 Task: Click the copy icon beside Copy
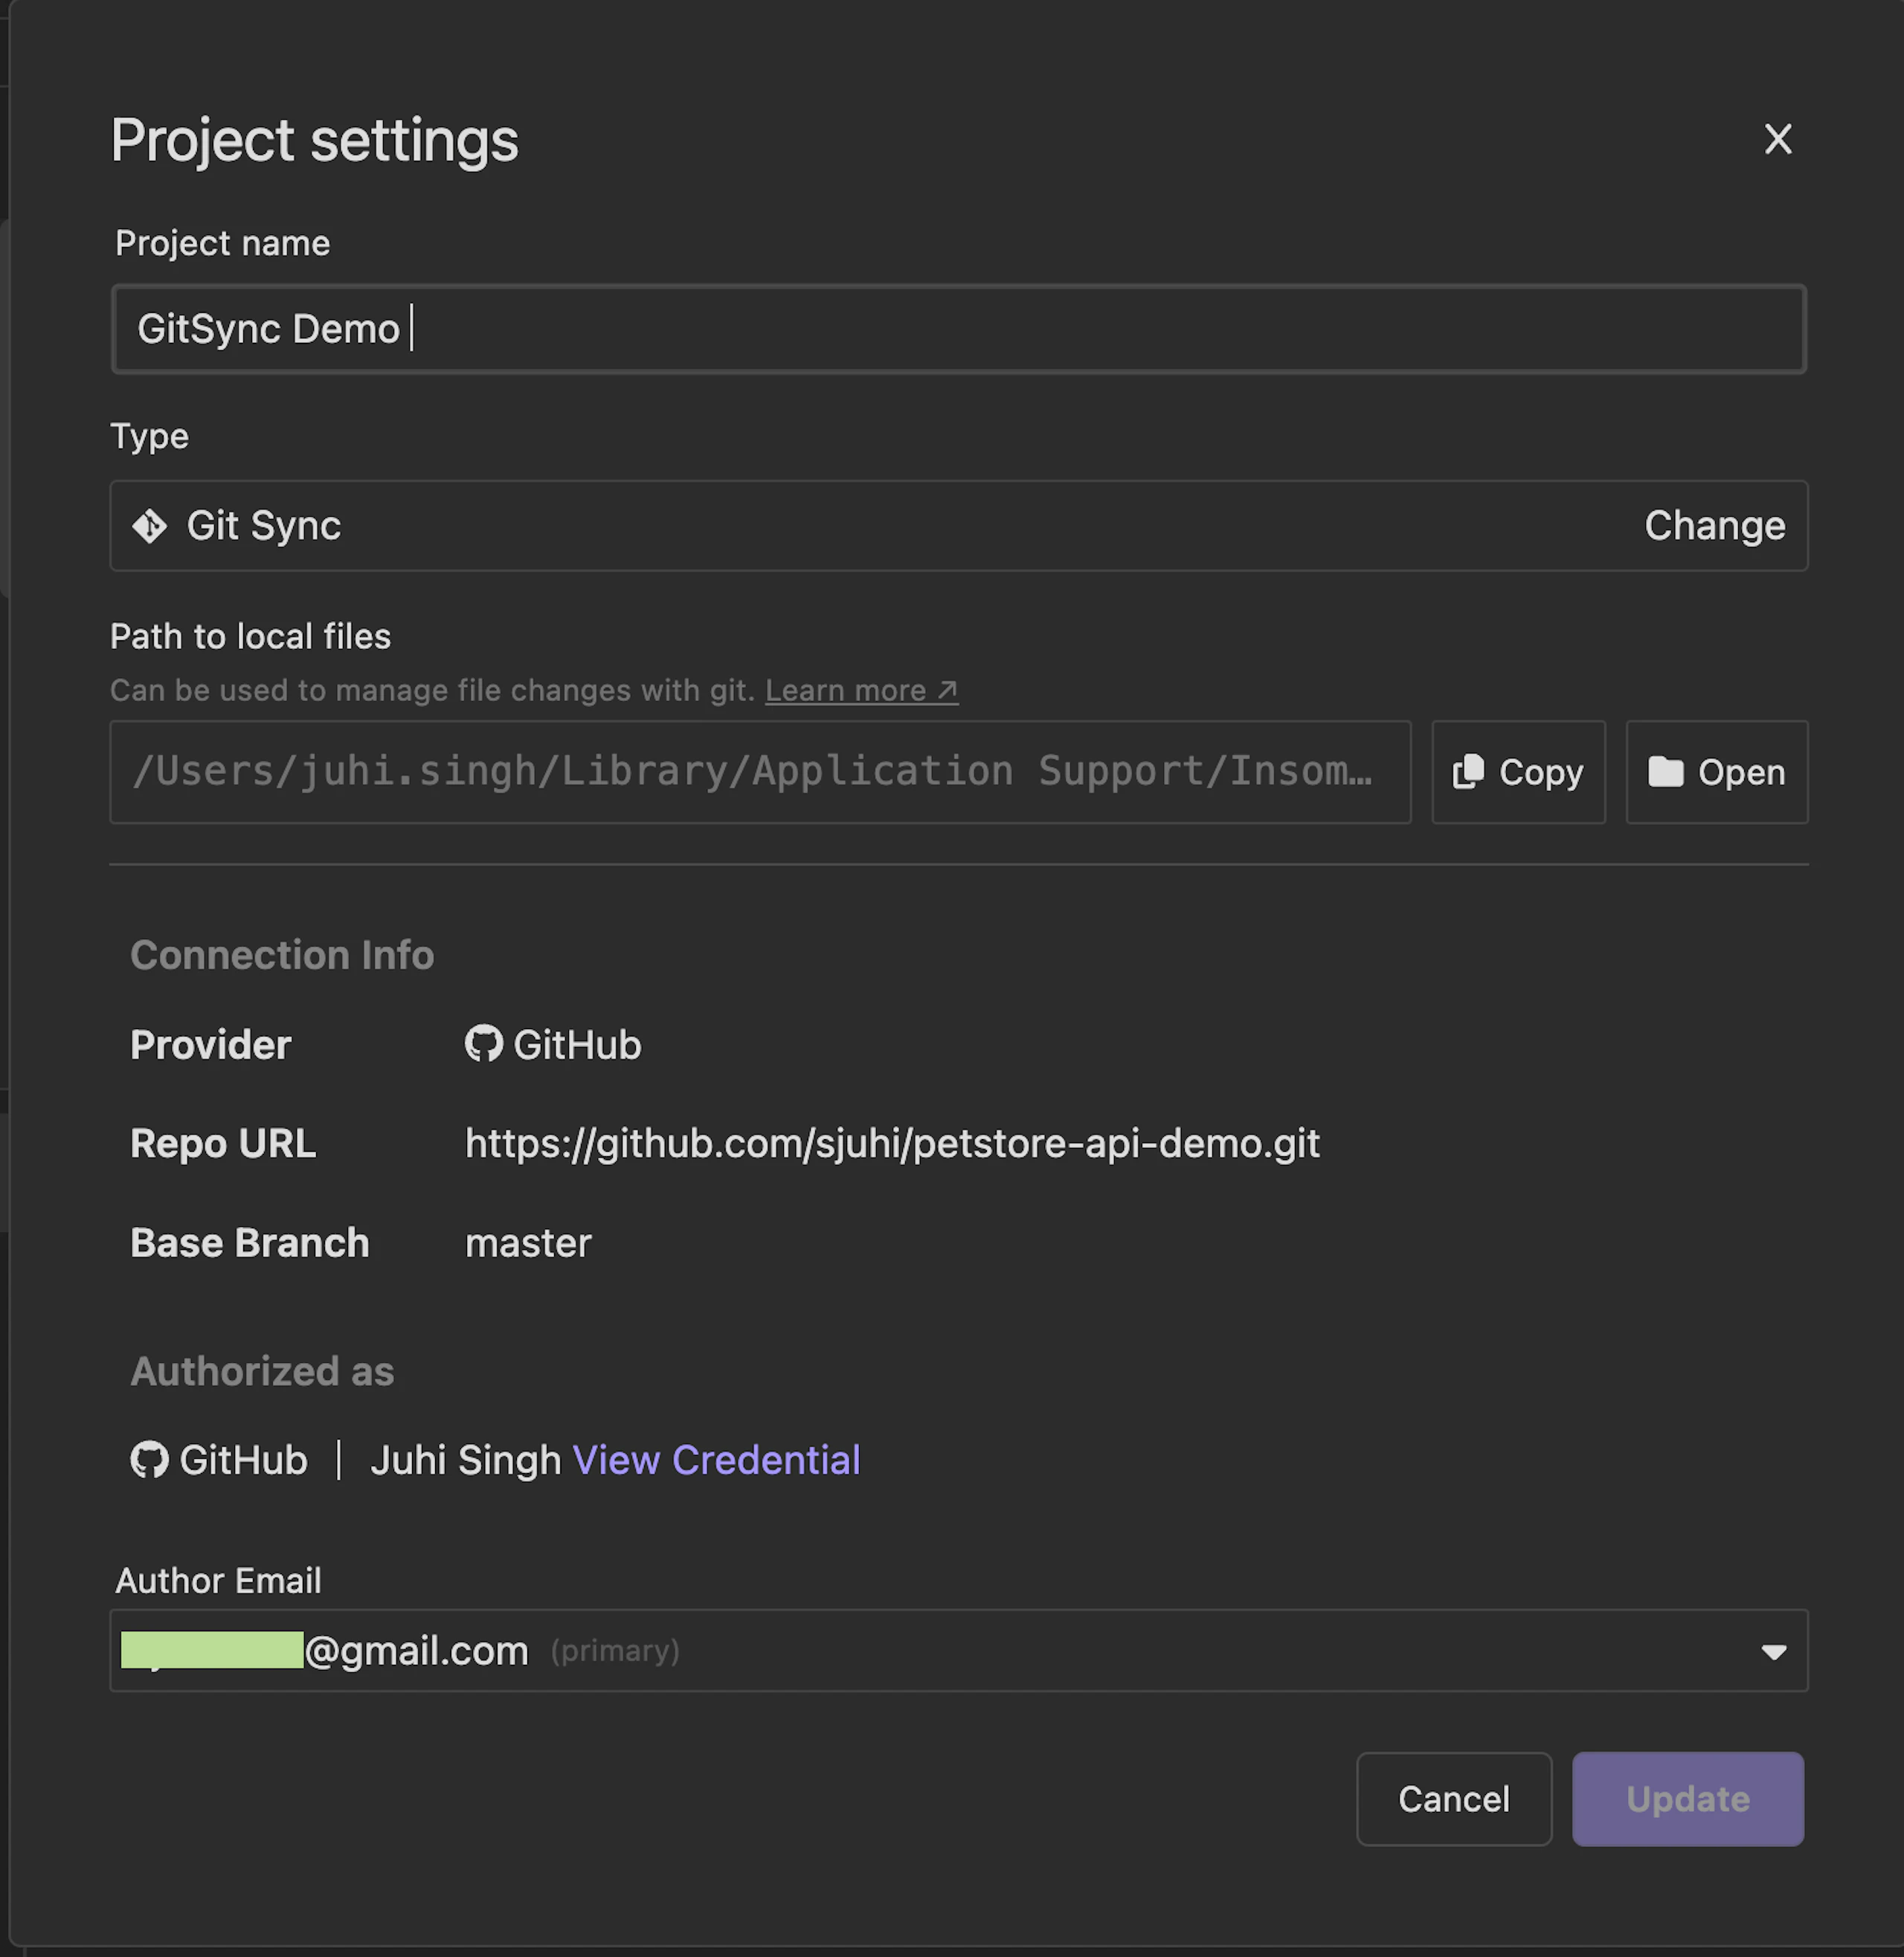coord(1468,772)
